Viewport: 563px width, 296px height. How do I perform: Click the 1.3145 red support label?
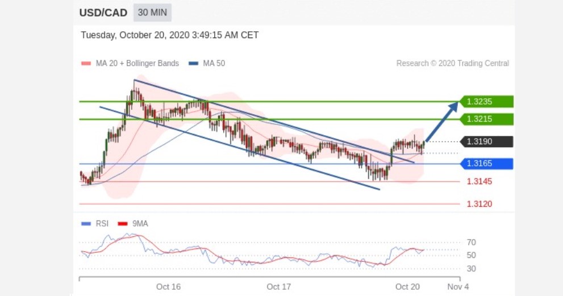479,181
